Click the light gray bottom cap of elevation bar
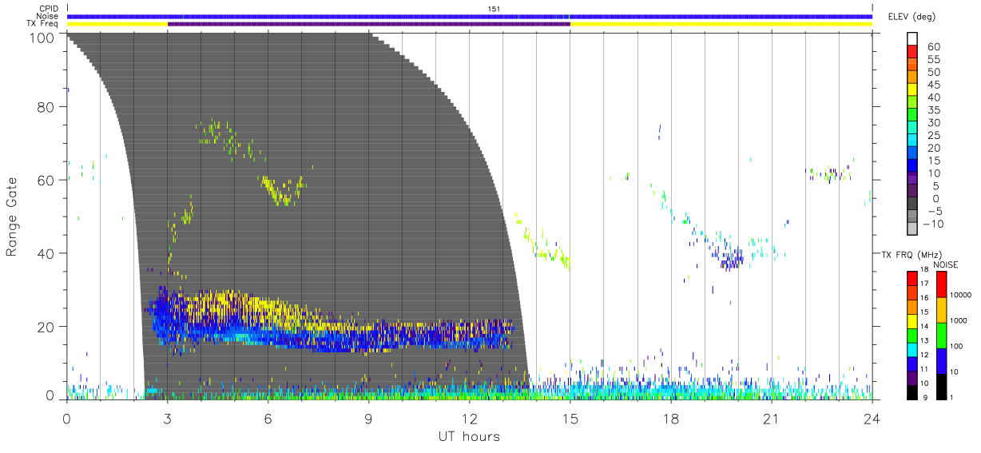981x453 pixels. [x=911, y=229]
